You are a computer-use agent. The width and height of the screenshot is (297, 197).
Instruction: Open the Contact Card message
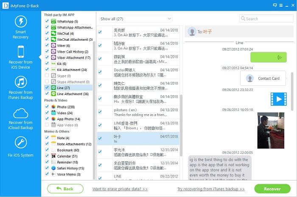[263, 78]
